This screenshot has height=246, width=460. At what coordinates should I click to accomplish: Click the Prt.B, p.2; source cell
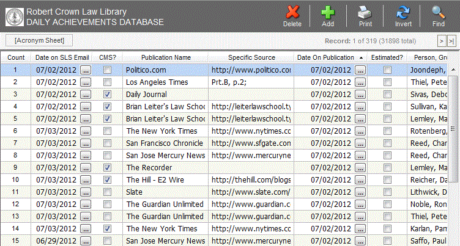pos(251,82)
